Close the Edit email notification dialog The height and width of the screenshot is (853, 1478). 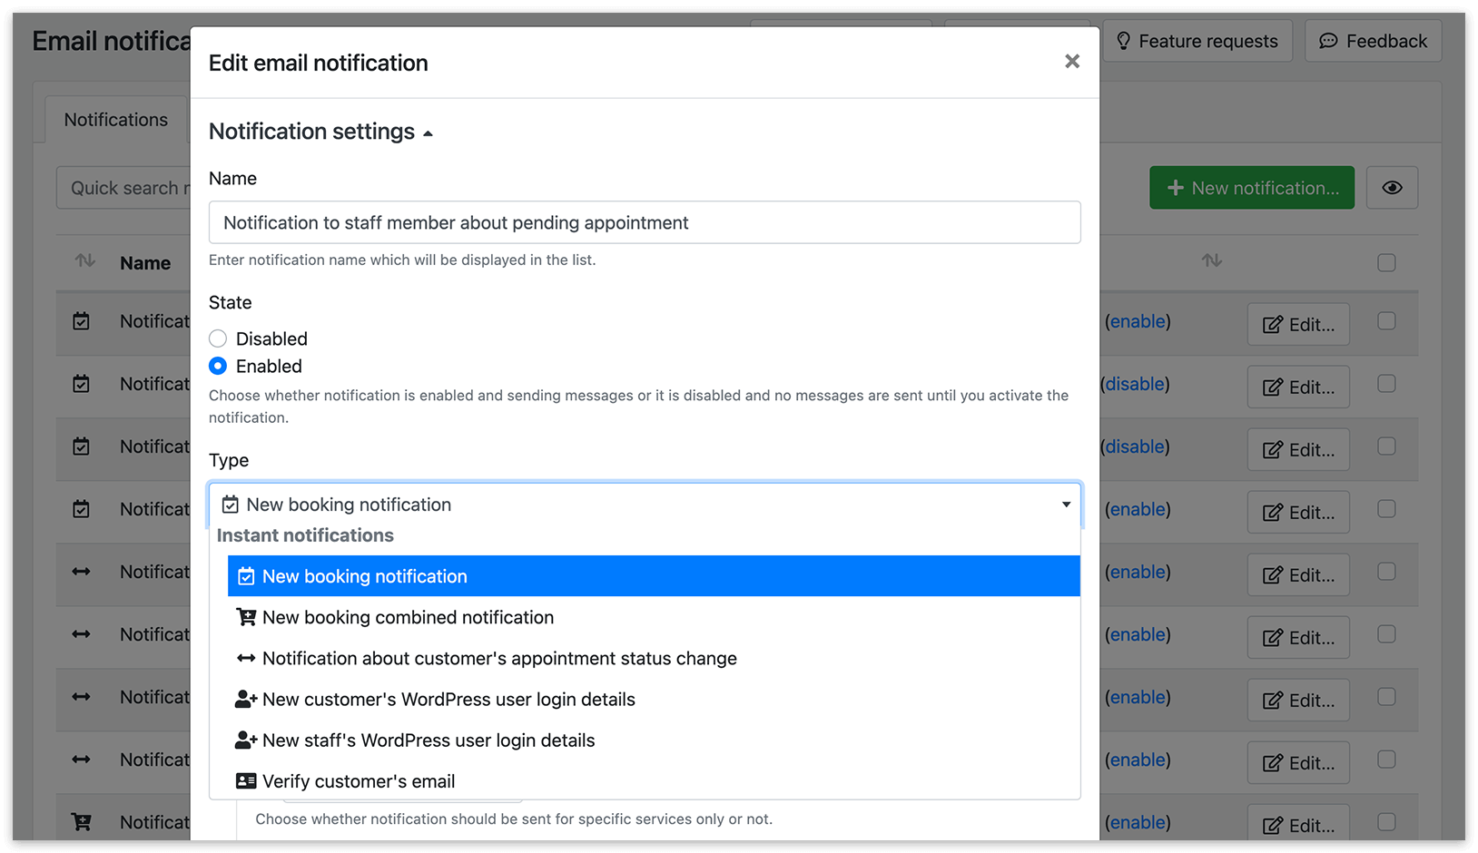[1072, 62]
